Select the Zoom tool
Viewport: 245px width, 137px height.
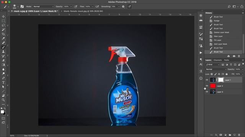[x=3, y=100]
